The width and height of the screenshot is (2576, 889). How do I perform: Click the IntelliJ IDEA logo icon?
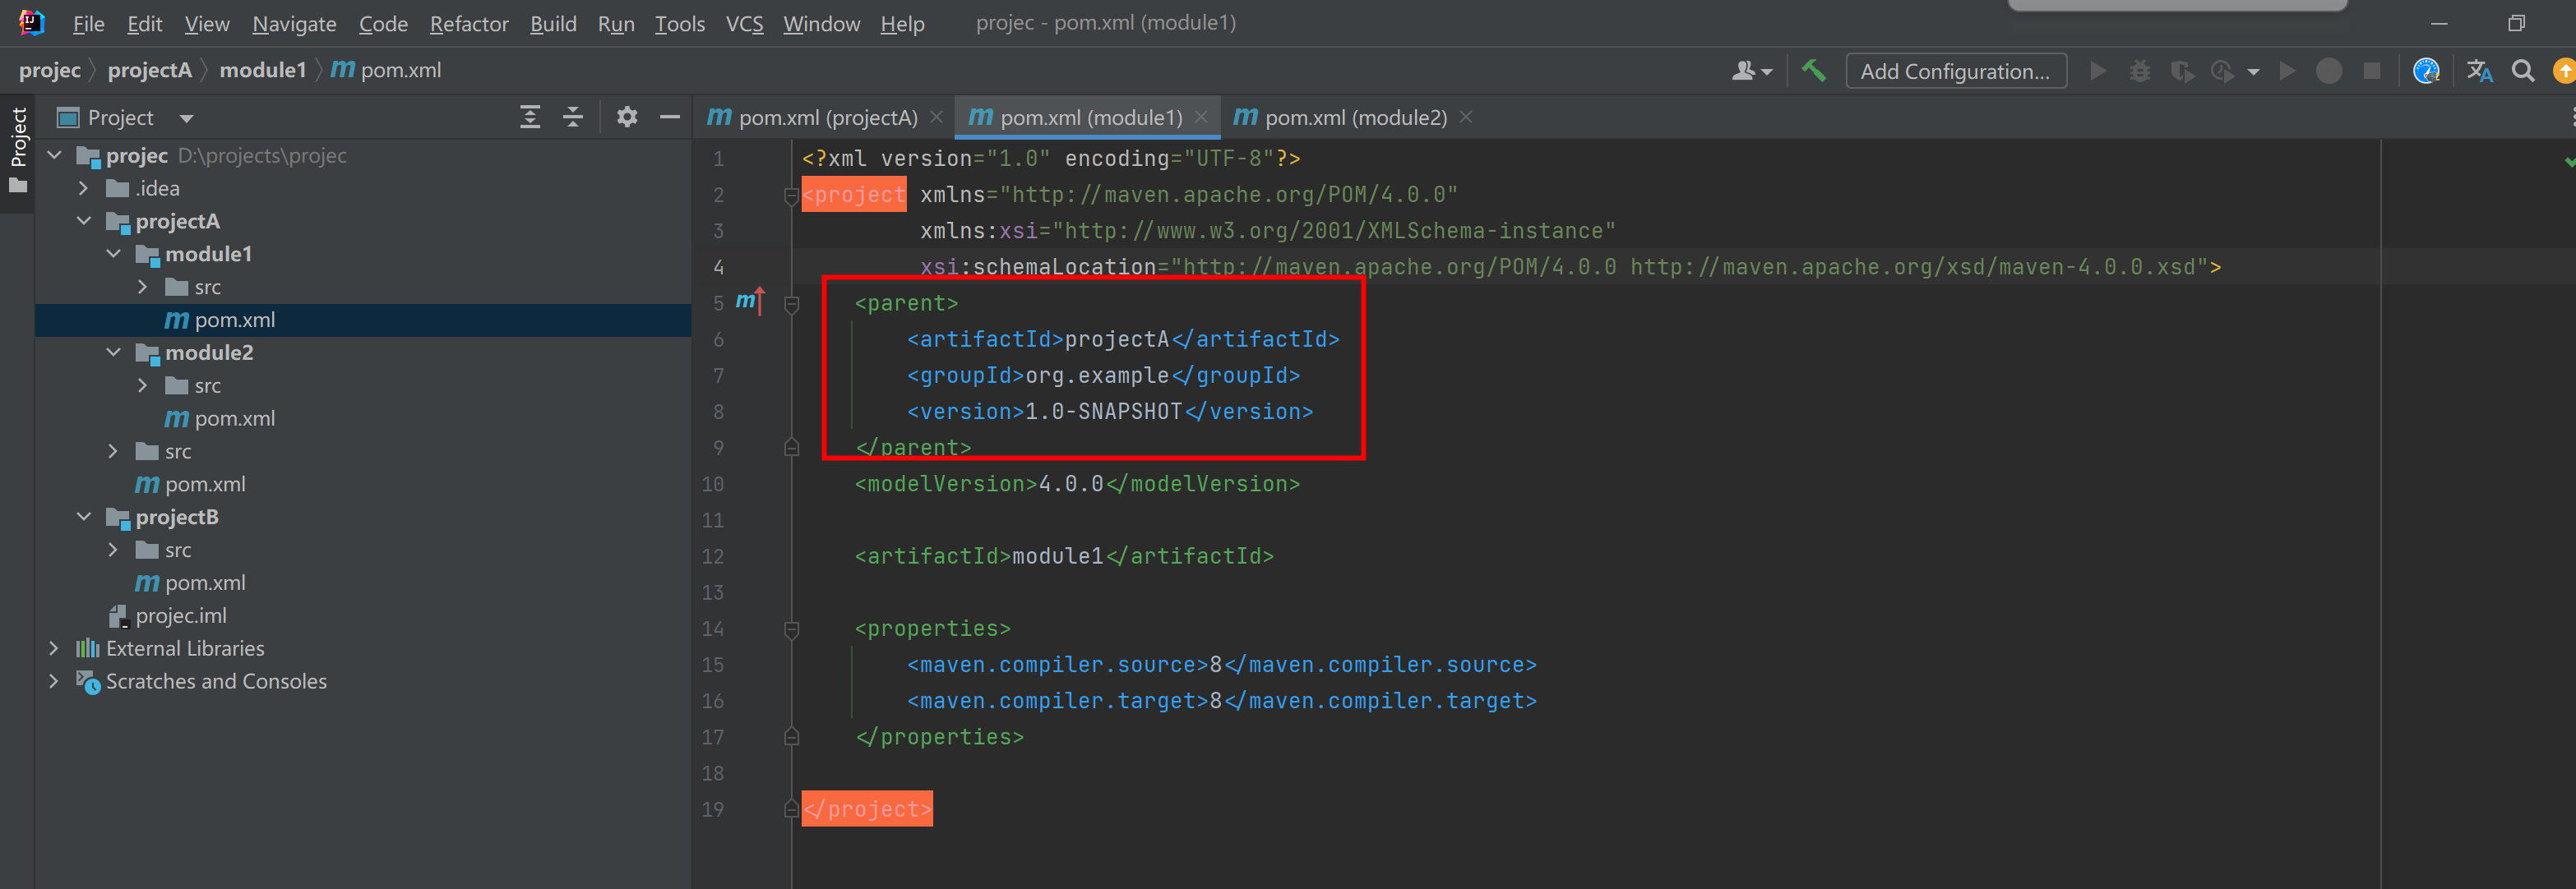(x=31, y=22)
